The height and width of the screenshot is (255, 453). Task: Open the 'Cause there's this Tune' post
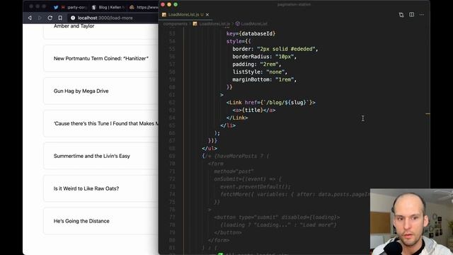pos(105,123)
